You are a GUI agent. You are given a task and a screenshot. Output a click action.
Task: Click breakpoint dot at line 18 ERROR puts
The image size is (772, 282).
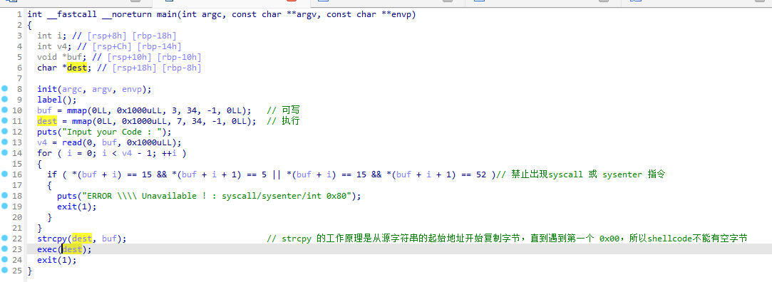click(x=4, y=195)
